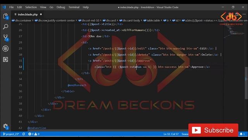Open the View menu
Viewport: 248px width, 140px height.
43,7
